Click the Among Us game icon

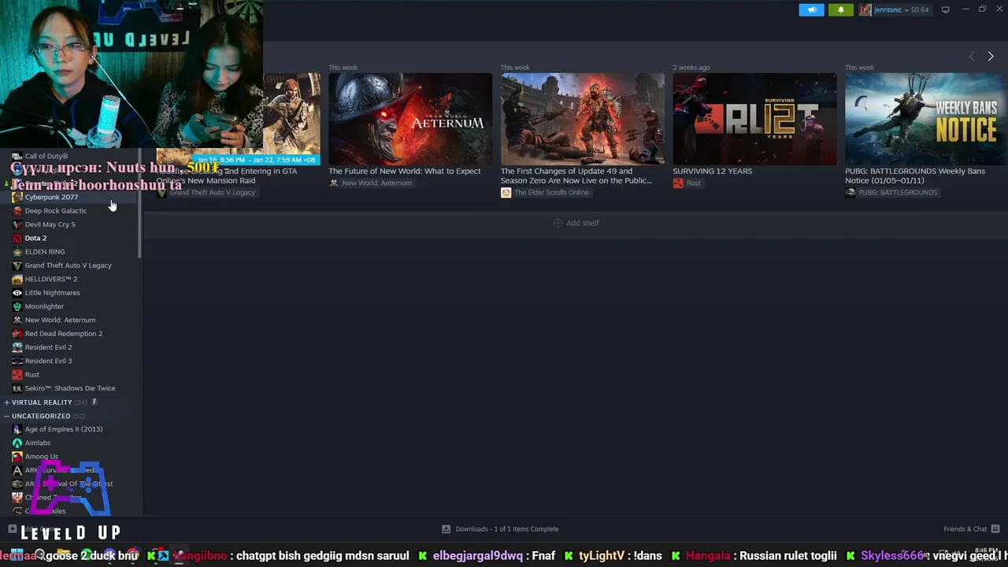(x=17, y=456)
